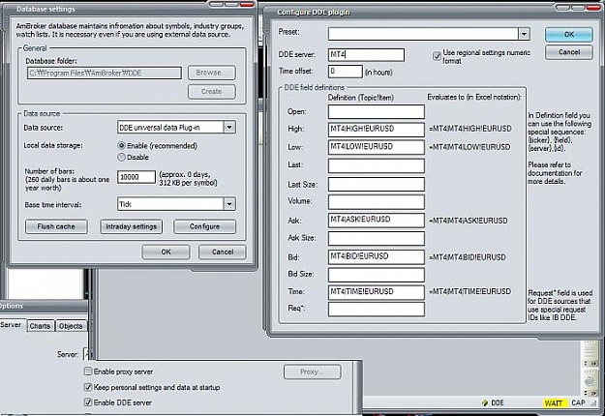This screenshot has width=605, height=416.
Task: Open Base time interval dropdown arrow
Action: 229,204
